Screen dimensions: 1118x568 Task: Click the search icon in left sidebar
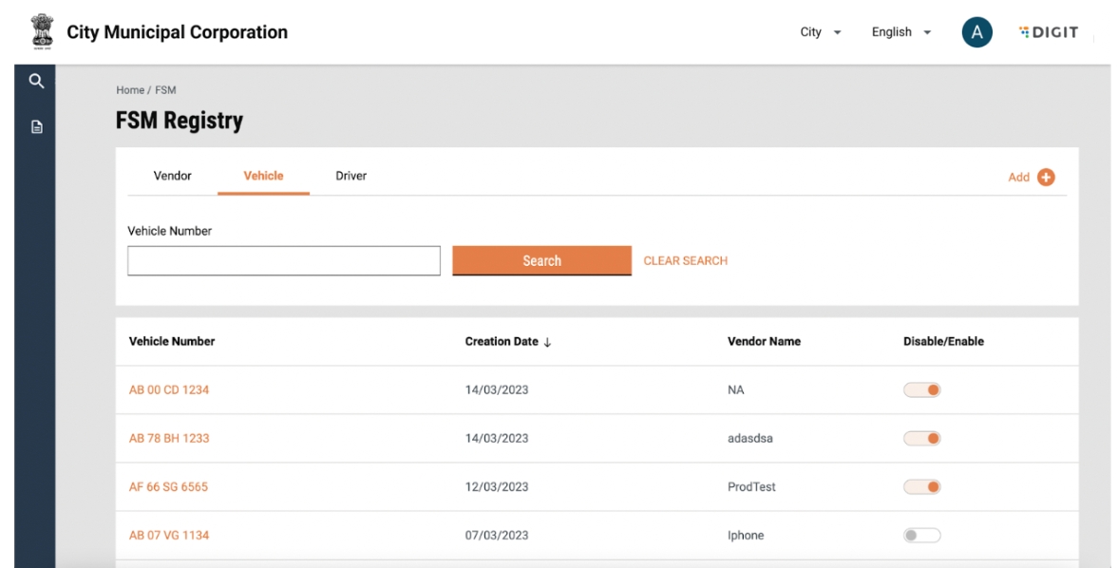tap(36, 83)
